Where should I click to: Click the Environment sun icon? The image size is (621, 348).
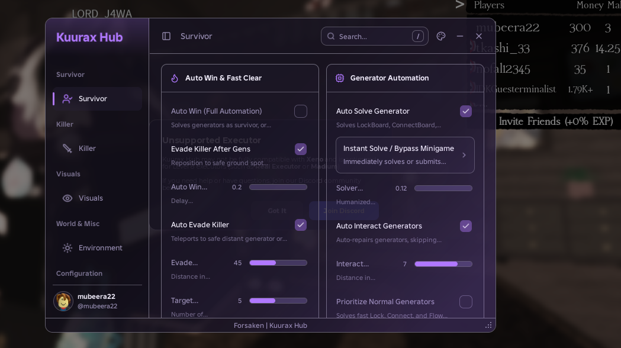(67, 248)
